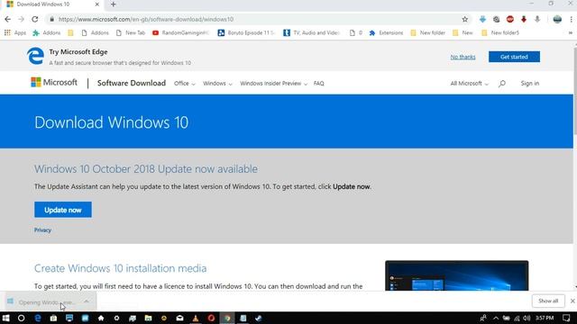Open a new browser tab with plus
577x324 pixels.
pos(114,4)
